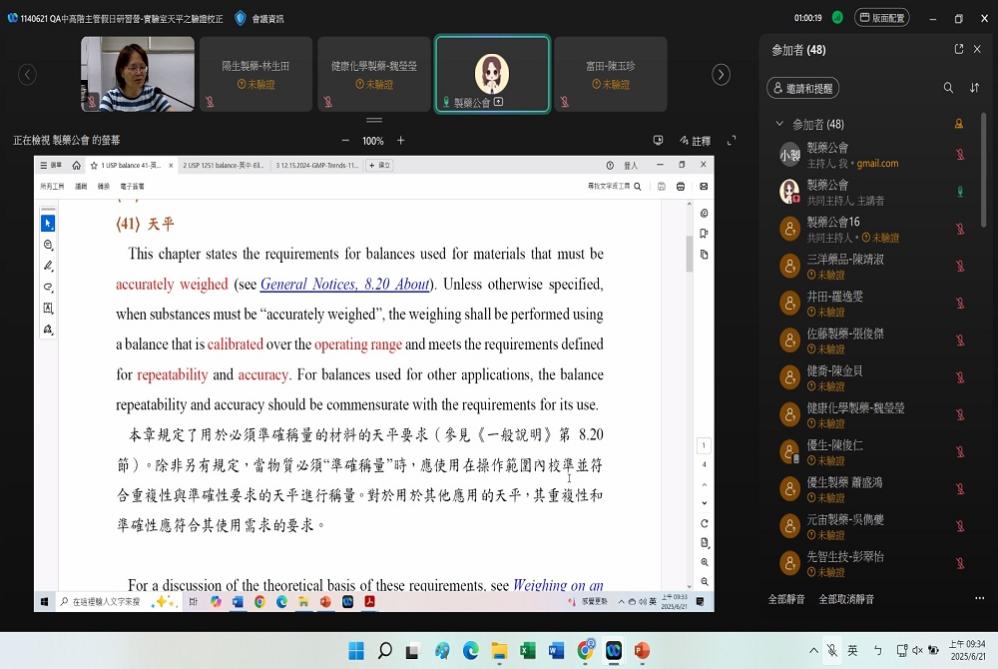The image size is (998, 669).
Task: Toggle mute for 優生-陳俊仁
Action: coord(960,452)
